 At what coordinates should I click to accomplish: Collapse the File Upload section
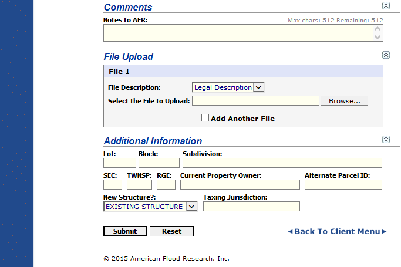click(x=386, y=55)
